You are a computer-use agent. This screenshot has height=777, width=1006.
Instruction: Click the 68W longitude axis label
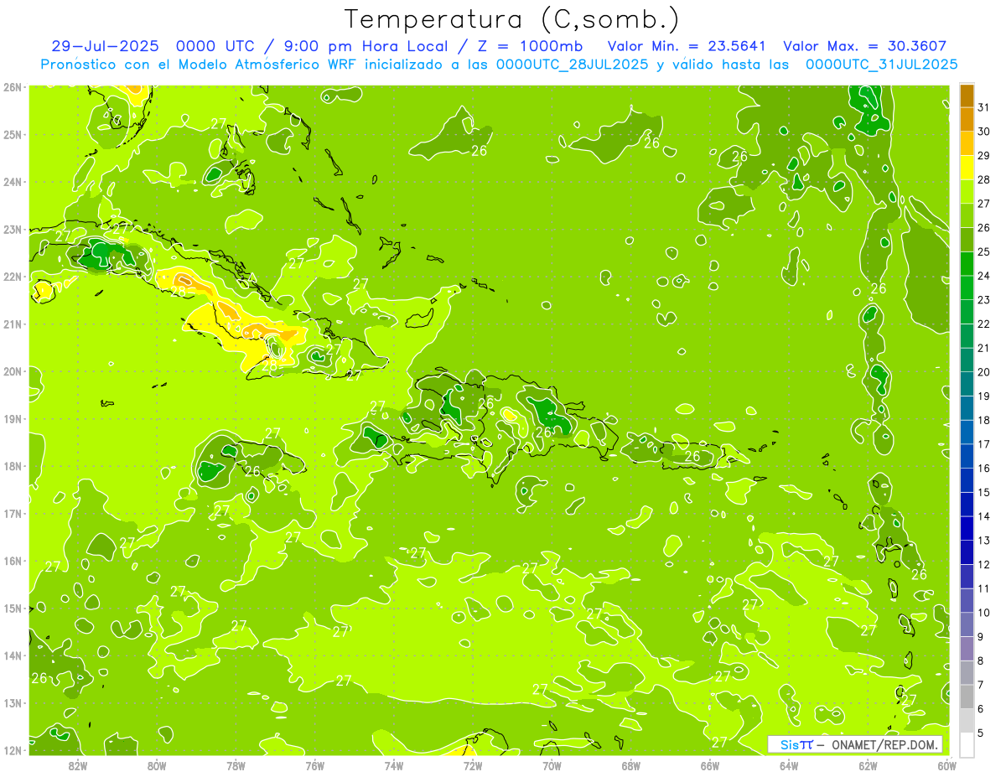click(x=631, y=765)
